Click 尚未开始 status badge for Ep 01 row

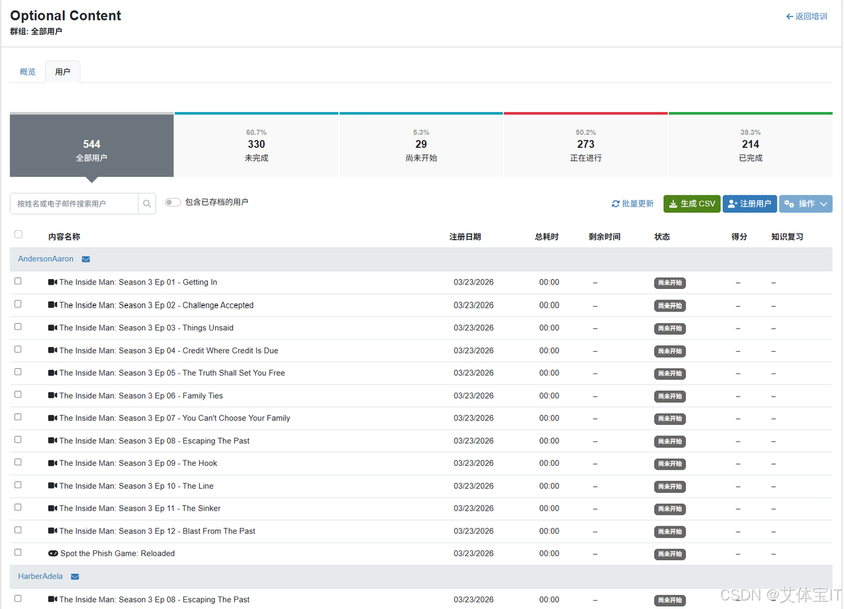click(x=670, y=283)
